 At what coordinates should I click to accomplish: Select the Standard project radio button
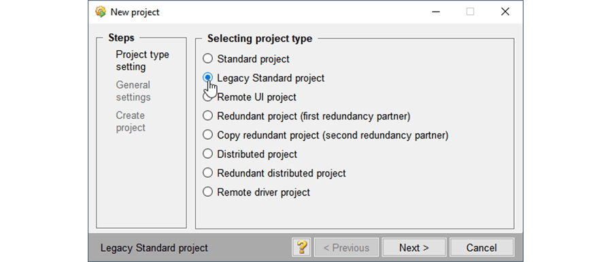click(x=207, y=59)
